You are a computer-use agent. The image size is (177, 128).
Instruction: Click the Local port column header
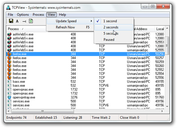click(x=160, y=29)
